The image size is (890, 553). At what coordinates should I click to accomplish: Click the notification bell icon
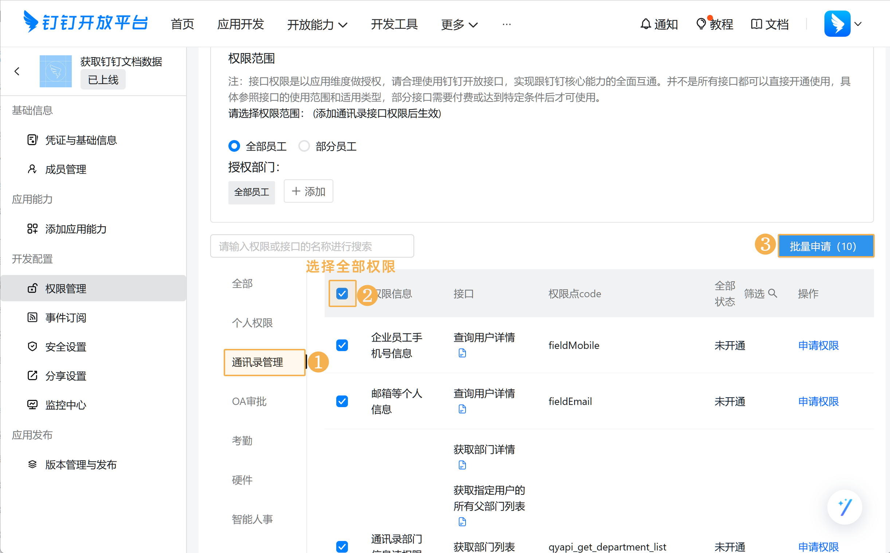point(645,24)
